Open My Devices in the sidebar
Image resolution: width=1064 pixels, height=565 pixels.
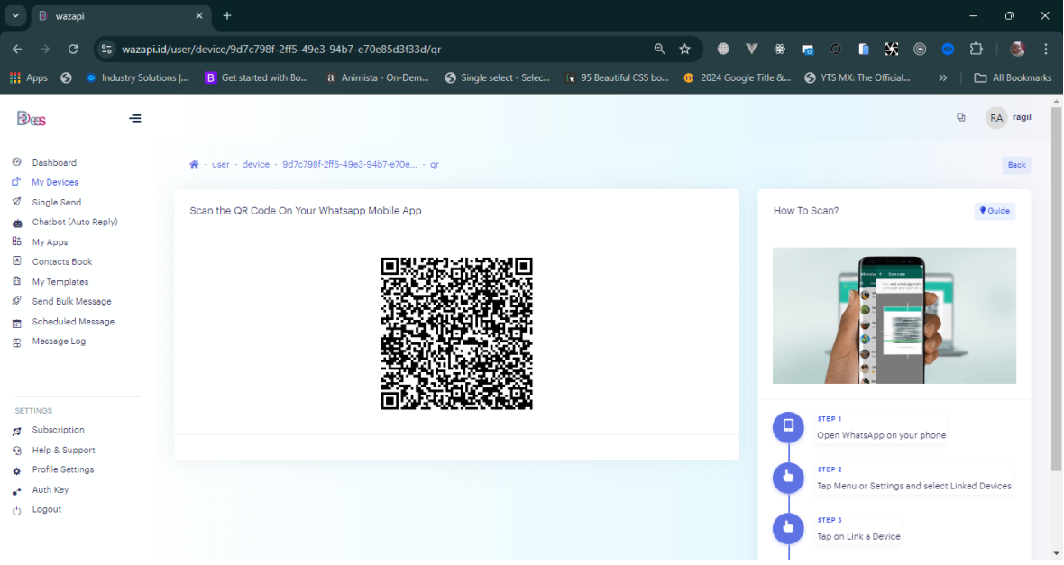54,182
